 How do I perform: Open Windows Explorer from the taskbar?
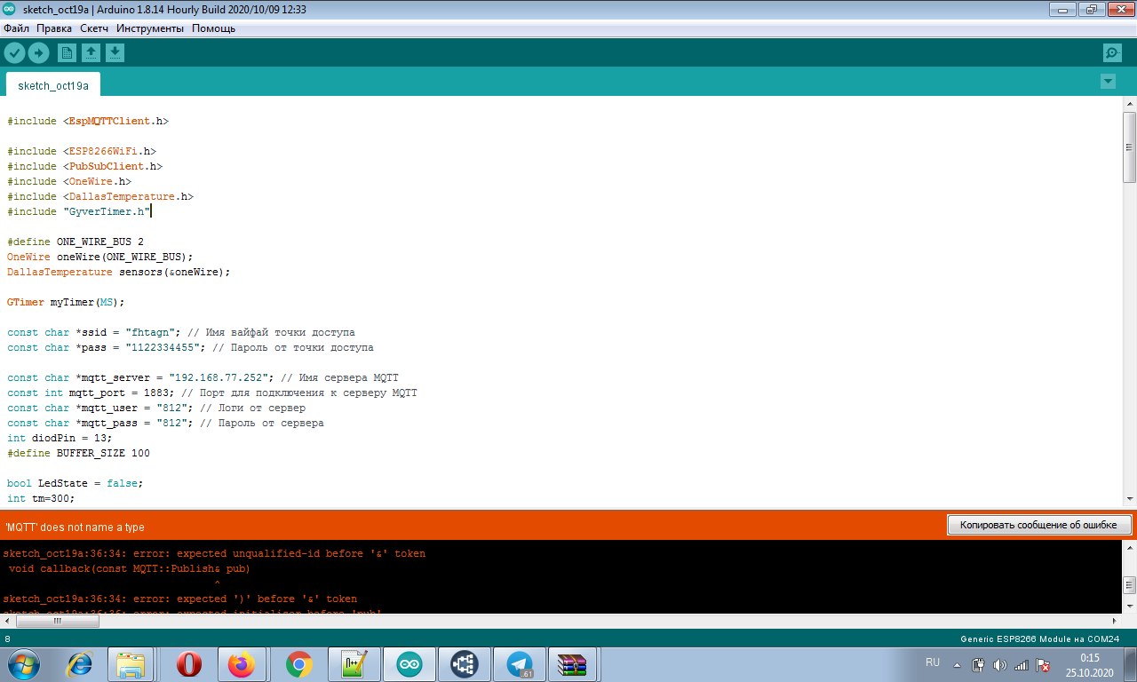pyautogui.click(x=131, y=664)
